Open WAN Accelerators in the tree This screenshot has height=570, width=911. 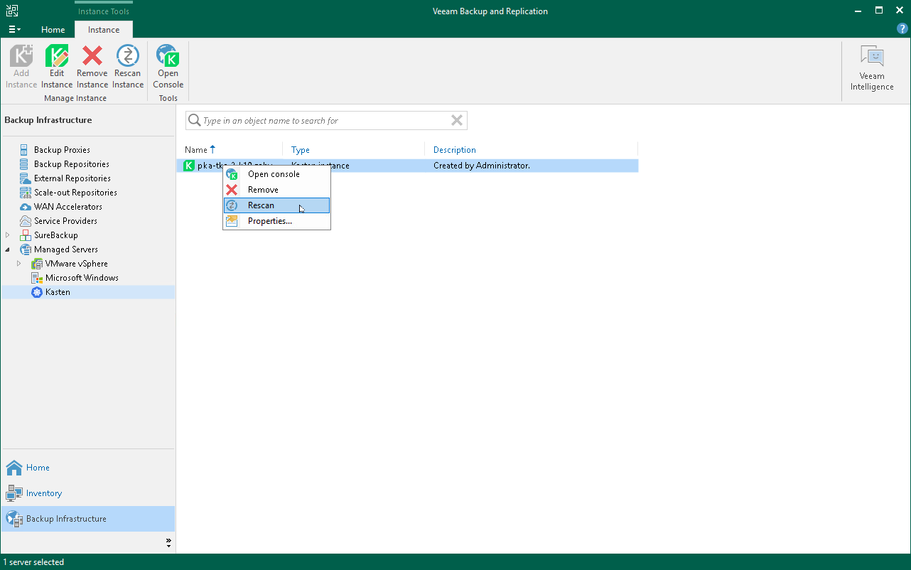click(x=68, y=207)
